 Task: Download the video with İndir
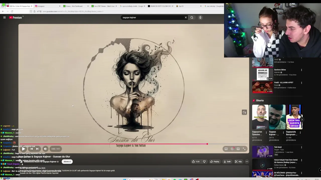[227, 161]
